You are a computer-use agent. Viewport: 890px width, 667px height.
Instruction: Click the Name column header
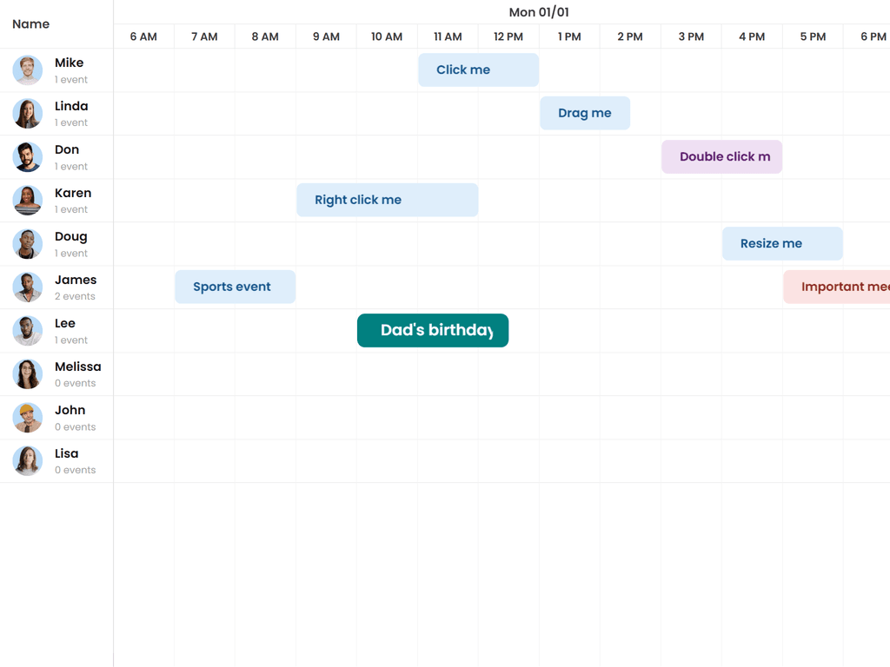(31, 24)
